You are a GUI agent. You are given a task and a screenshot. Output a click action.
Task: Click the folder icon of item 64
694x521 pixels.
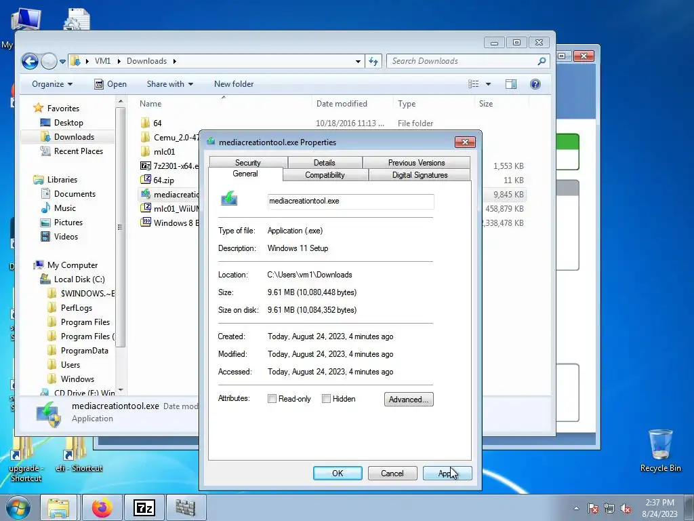tap(145, 123)
